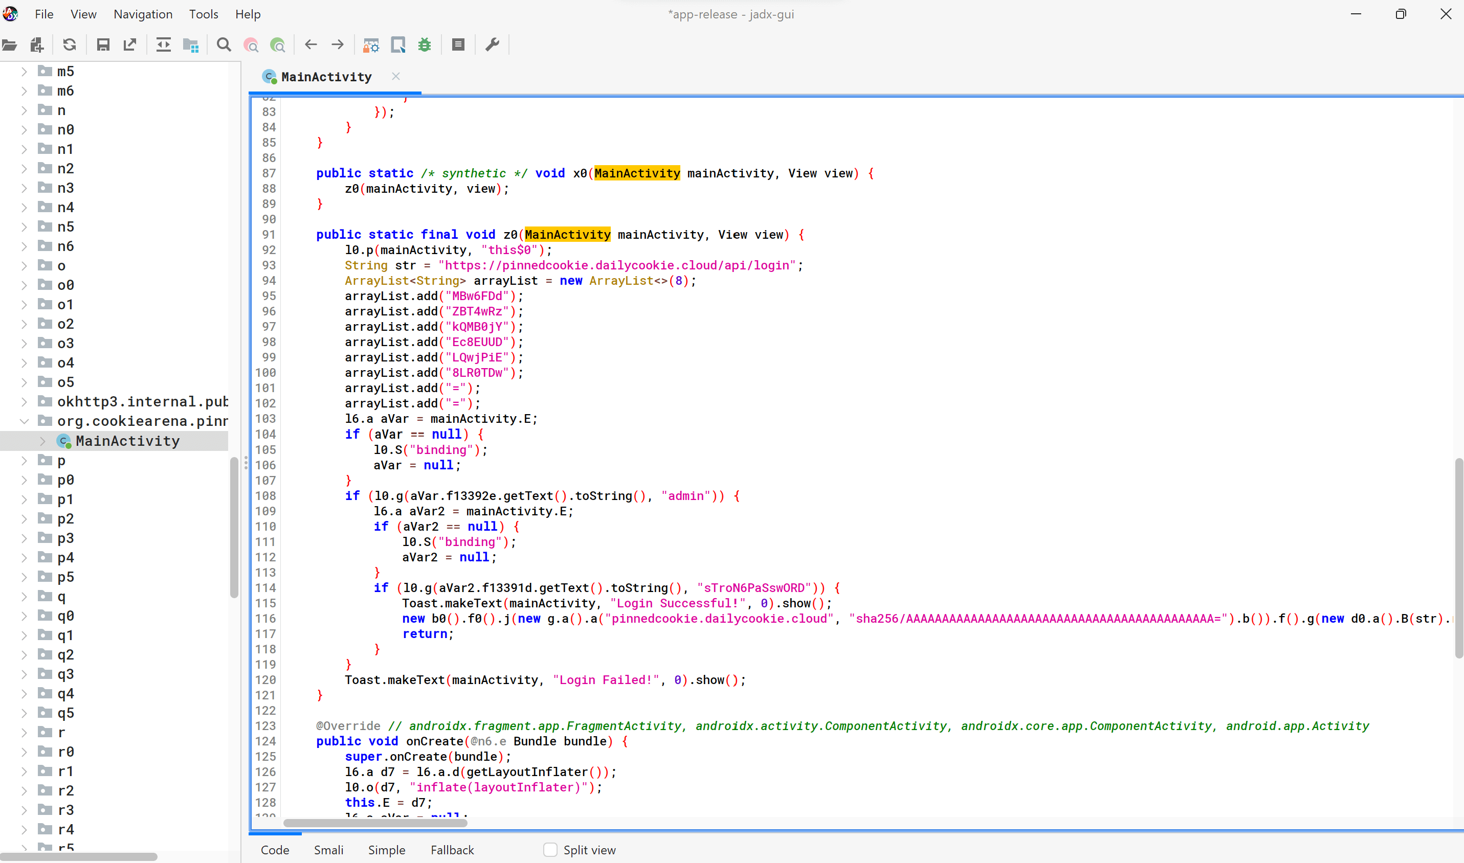Select MainActivity in the class tree
Screen dimensions: 1464x863
point(127,441)
